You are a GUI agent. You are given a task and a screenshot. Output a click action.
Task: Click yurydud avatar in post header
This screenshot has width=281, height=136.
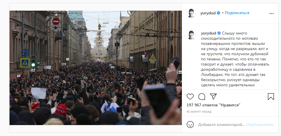191,13
